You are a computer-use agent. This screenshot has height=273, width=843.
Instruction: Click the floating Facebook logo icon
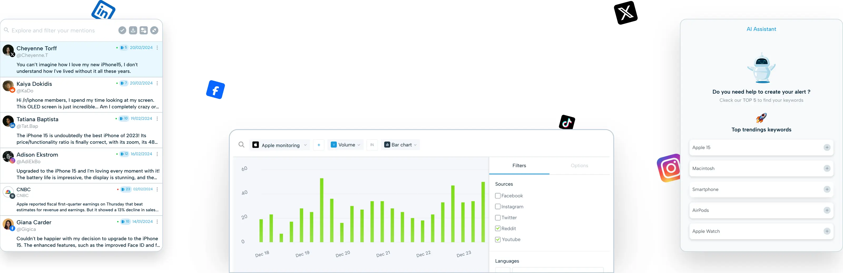pos(215,90)
